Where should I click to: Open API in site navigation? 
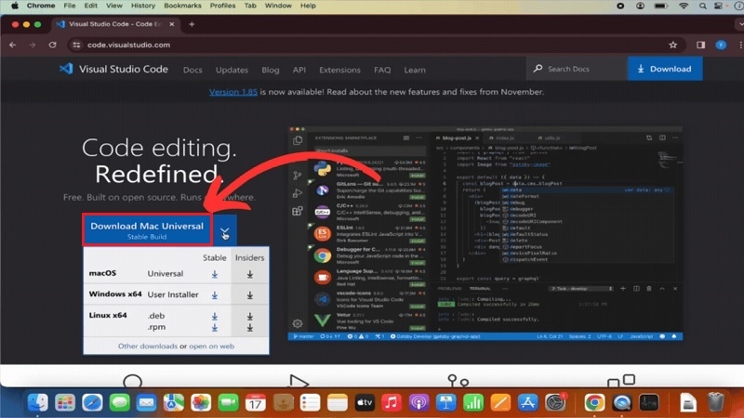[299, 70]
